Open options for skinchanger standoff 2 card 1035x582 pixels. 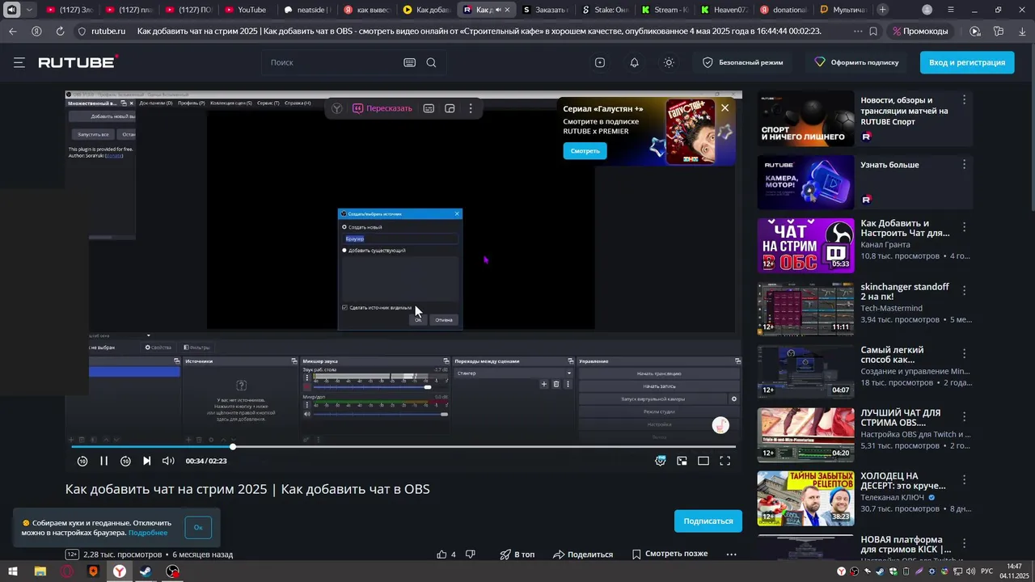pyautogui.click(x=964, y=291)
